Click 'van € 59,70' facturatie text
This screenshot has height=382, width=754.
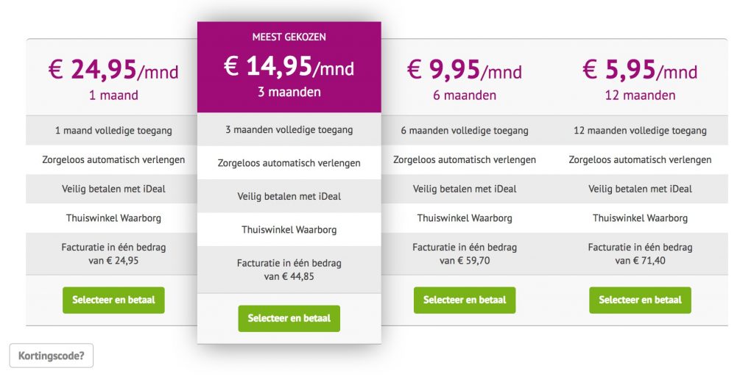point(465,261)
